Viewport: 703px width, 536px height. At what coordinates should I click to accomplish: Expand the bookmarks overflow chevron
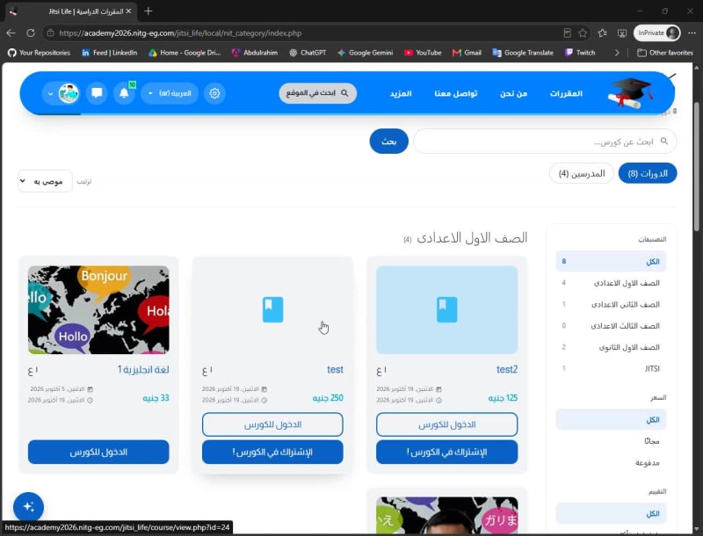(x=617, y=53)
